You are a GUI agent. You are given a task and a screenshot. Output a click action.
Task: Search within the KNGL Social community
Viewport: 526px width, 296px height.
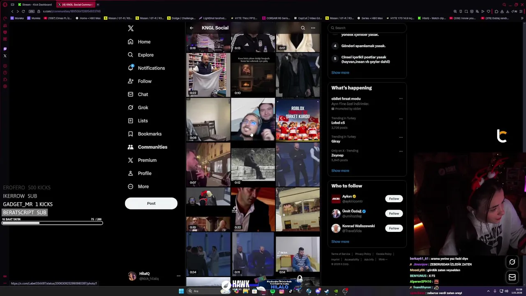click(x=303, y=28)
